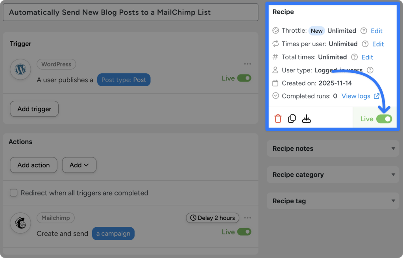The width and height of the screenshot is (403, 258).
Task: Open the Mailchimp action ellipsis menu
Action: (248, 217)
